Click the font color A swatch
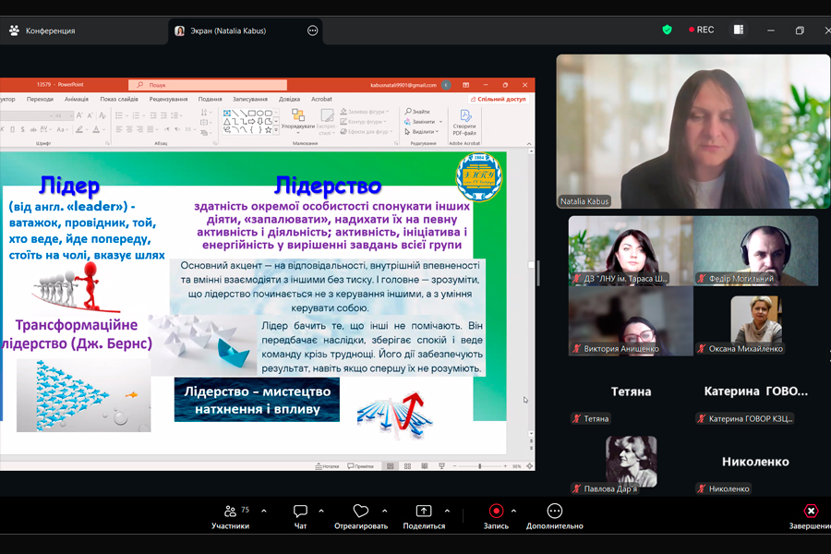 96,129
